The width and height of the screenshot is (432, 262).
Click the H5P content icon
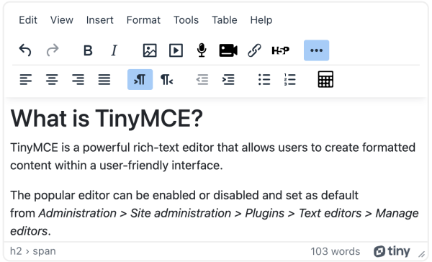pos(281,50)
